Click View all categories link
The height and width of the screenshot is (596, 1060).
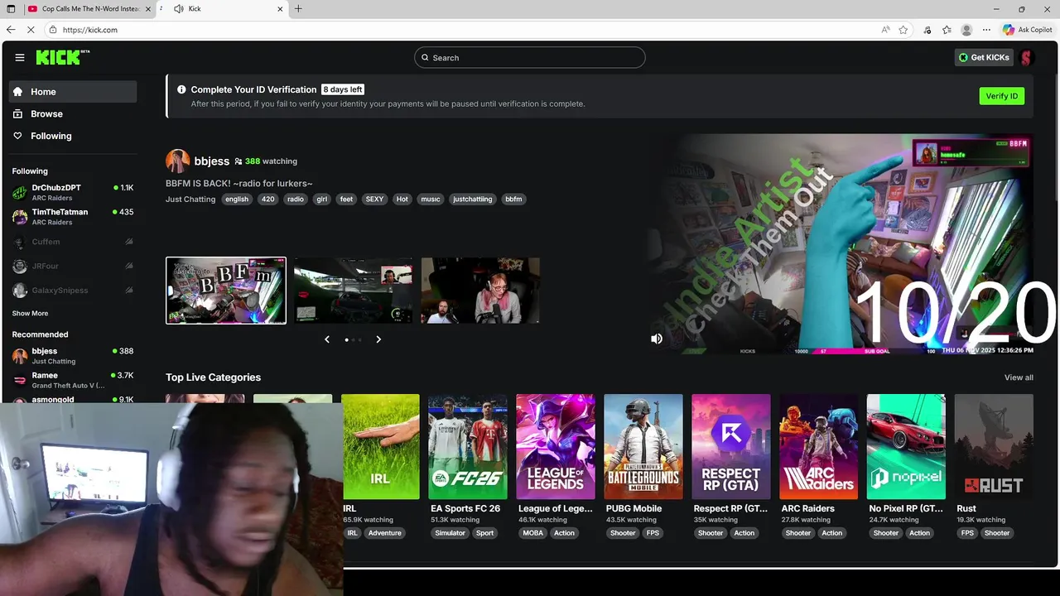[1019, 377]
